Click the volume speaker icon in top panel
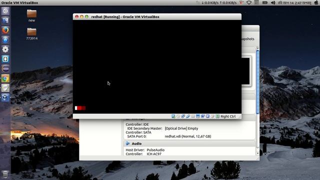The height and width of the screenshot is (180, 320). [x=273, y=3]
